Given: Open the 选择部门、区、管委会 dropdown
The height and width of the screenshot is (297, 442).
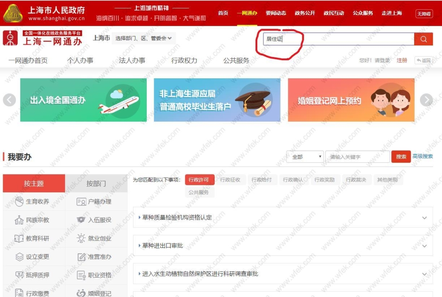Looking at the screenshot, I should [x=144, y=38].
